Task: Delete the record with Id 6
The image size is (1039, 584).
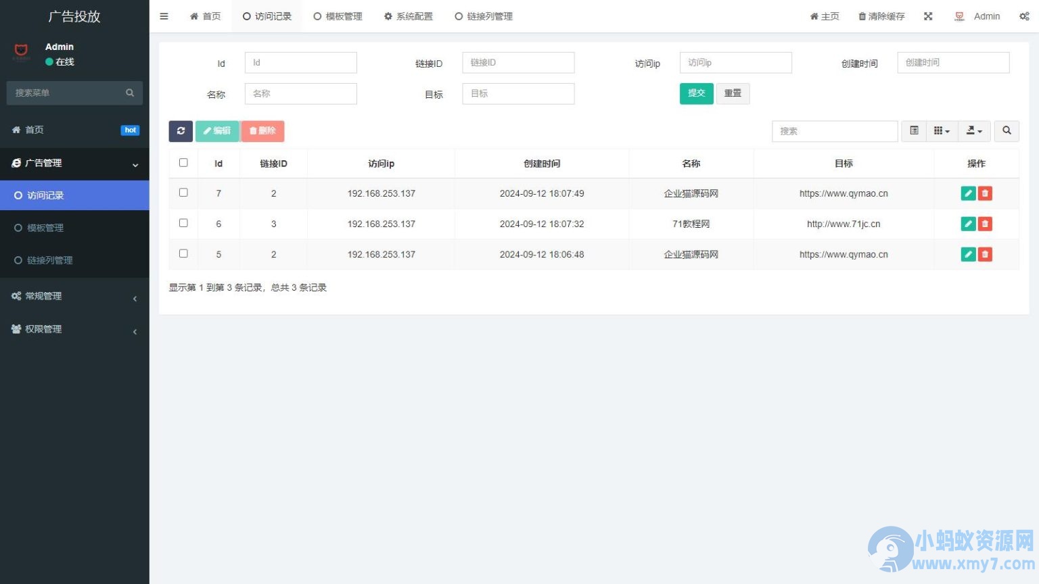Action: tap(985, 224)
